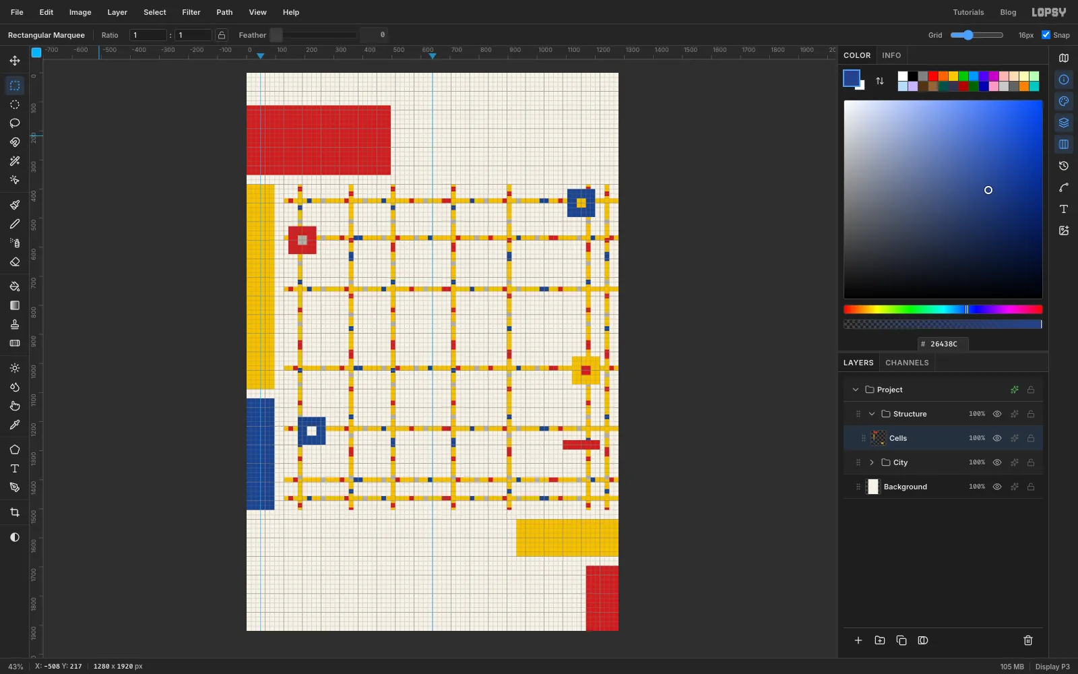
Task: Open the Tutorials link
Action: click(x=968, y=12)
